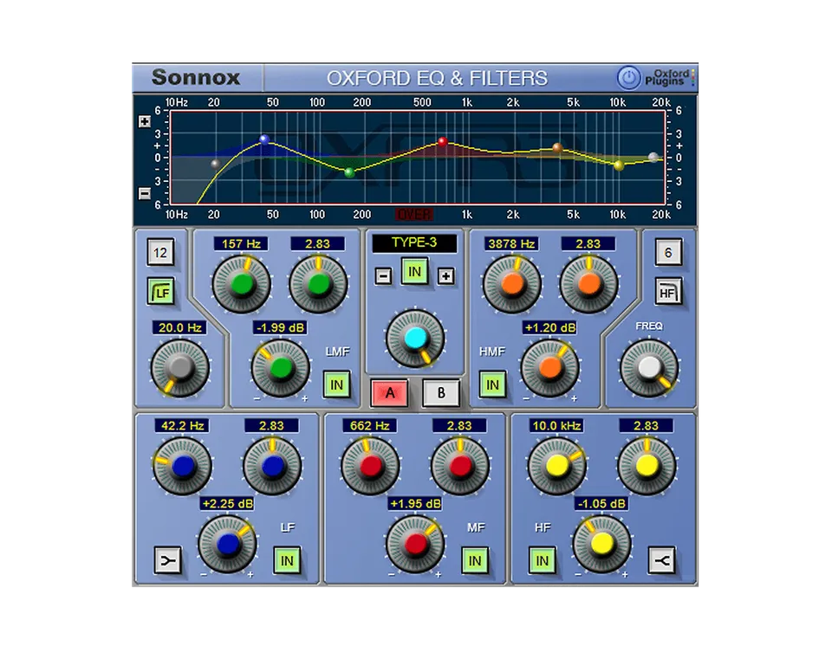This screenshot has width=832, height=653.
Task: Toggle the MF band IN button
Action: pos(475,561)
